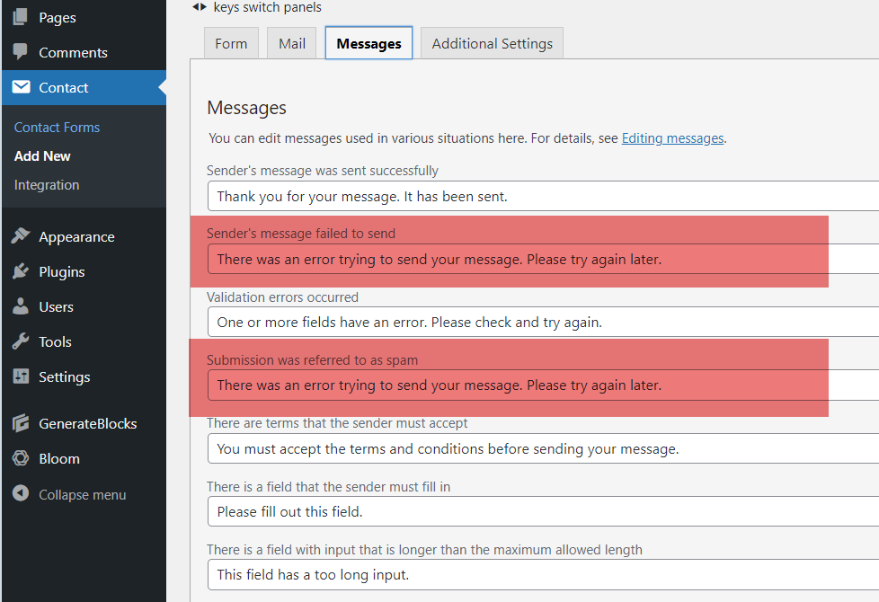
Task: Click label 'Sender's message was sent successfully'
Action: [323, 171]
